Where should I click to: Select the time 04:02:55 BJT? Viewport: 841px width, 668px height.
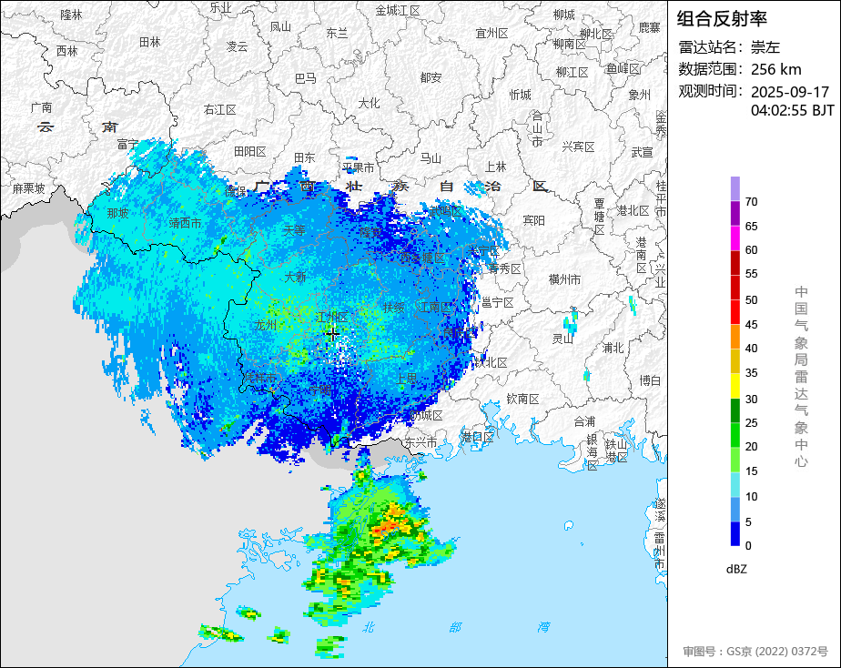792,110
